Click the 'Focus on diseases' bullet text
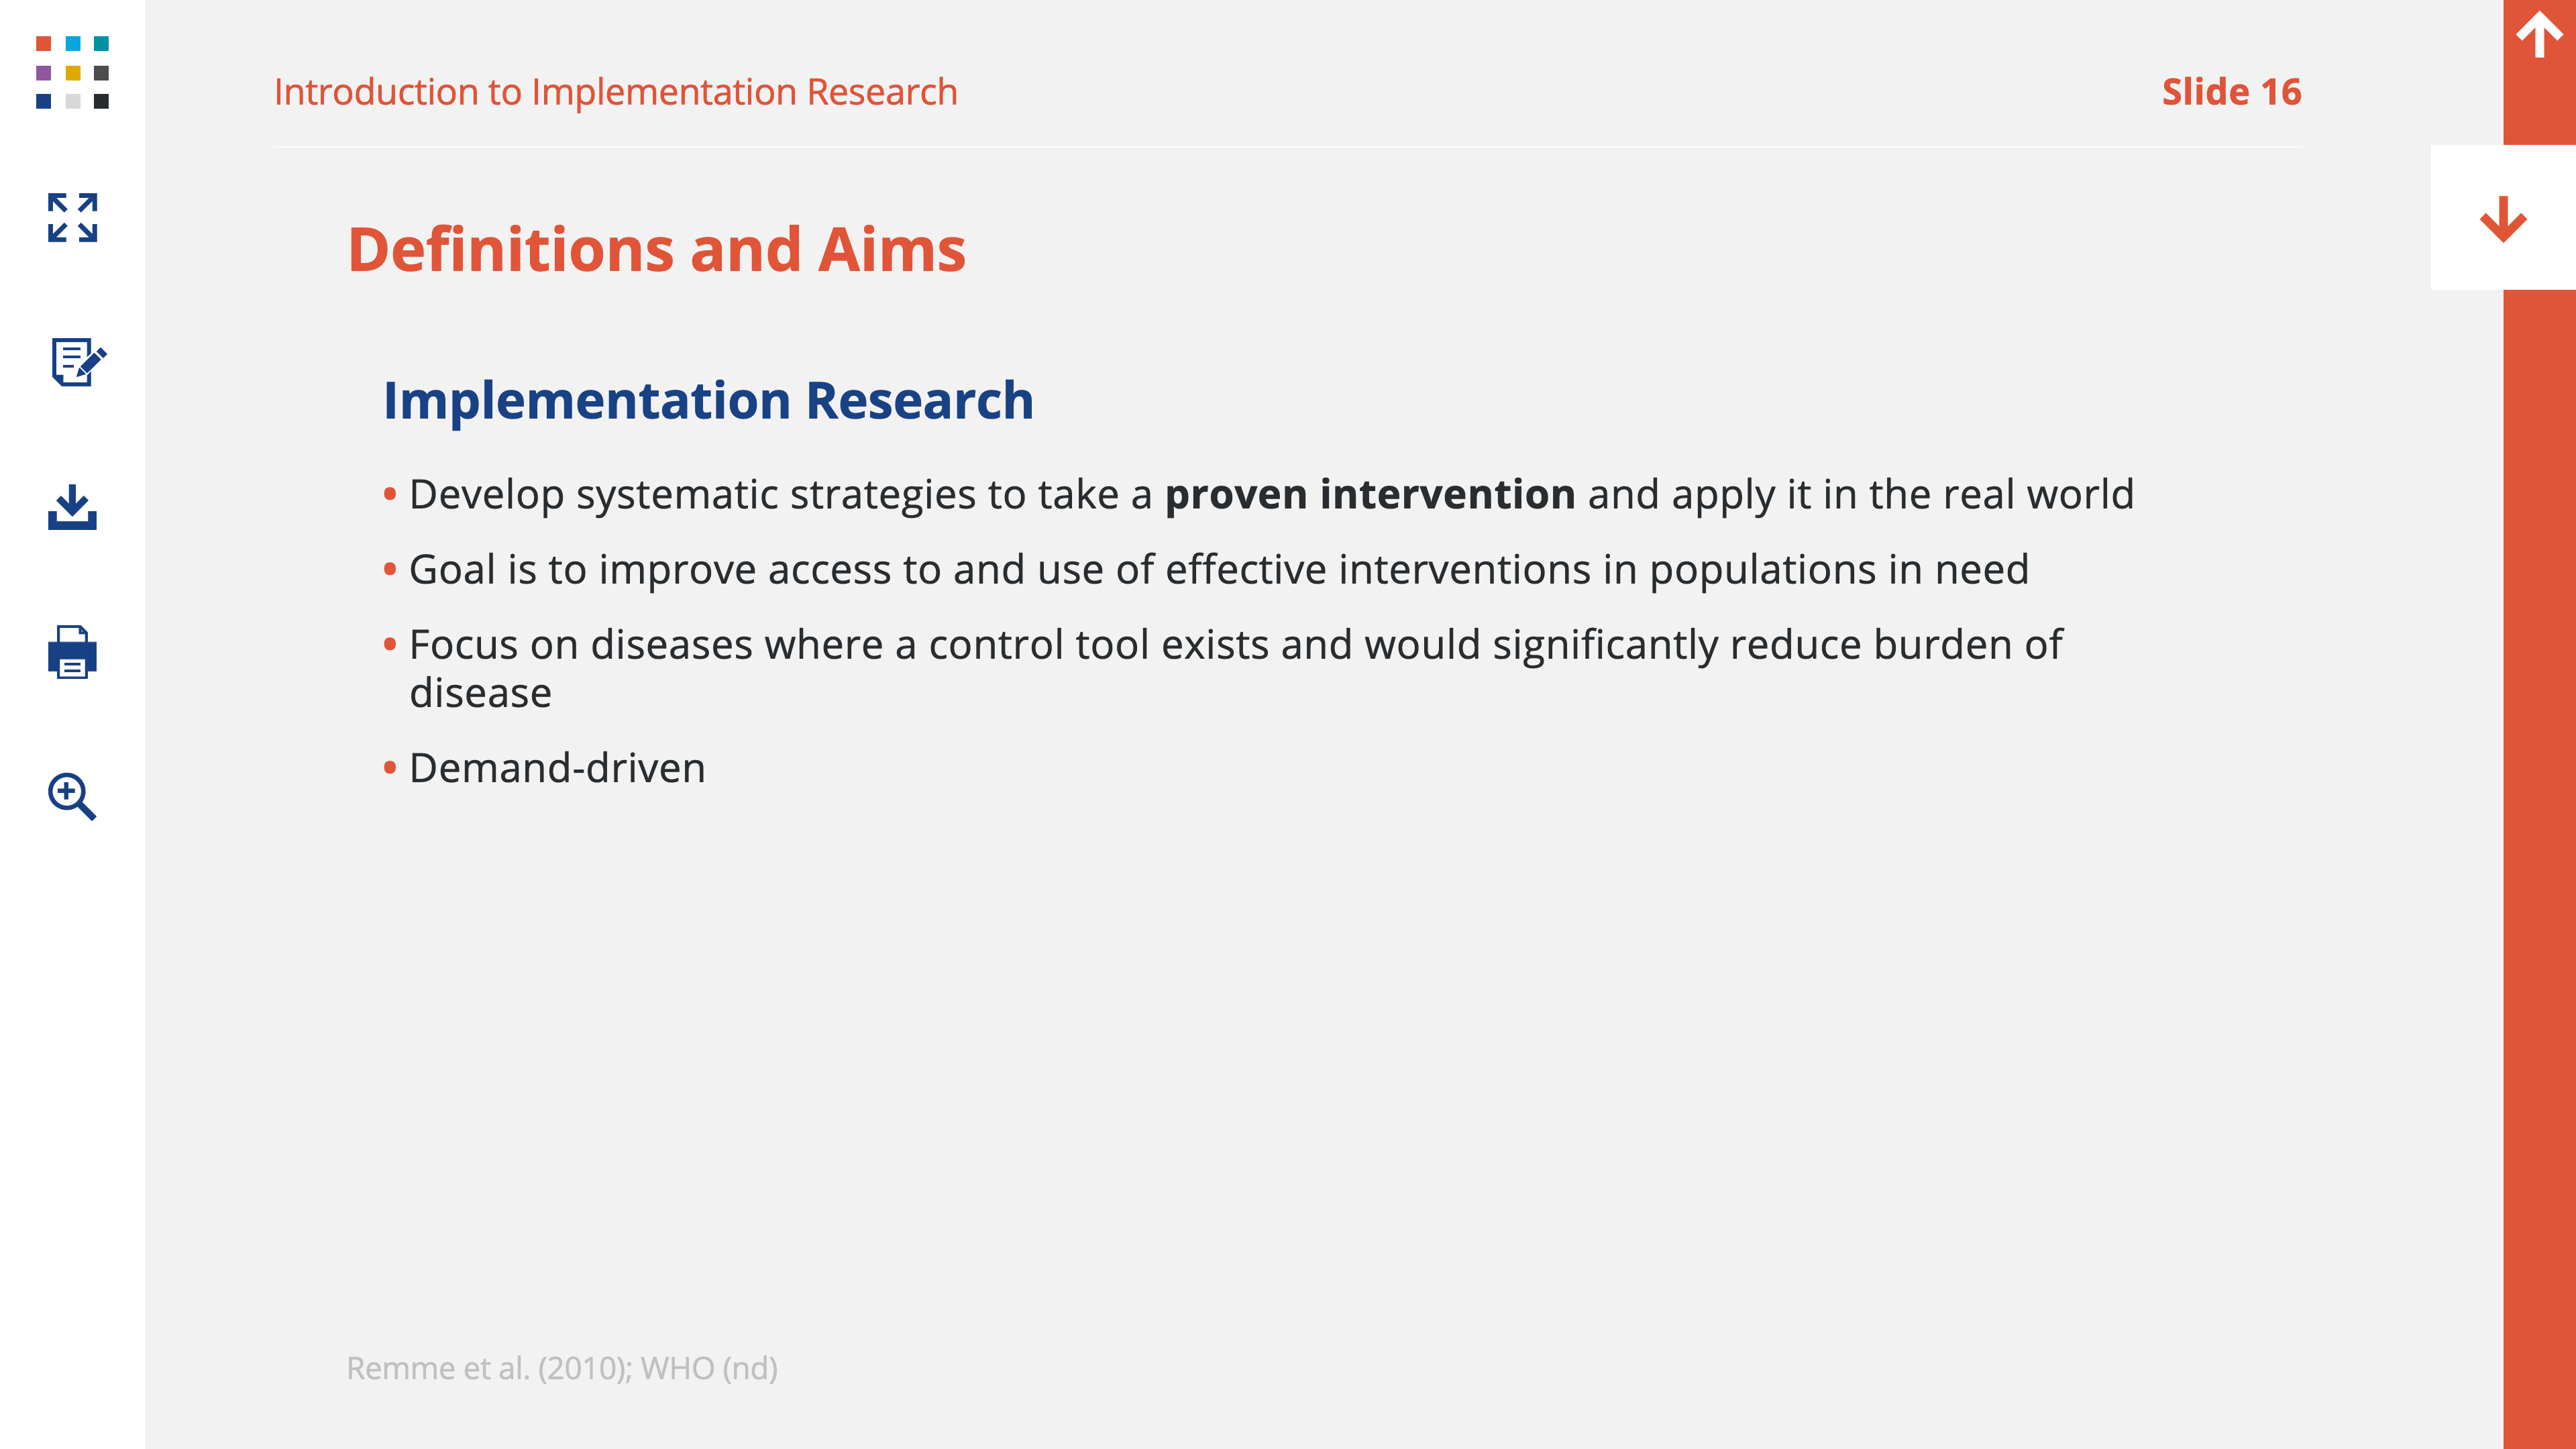This screenshot has height=1449, width=2576. point(1235,668)
